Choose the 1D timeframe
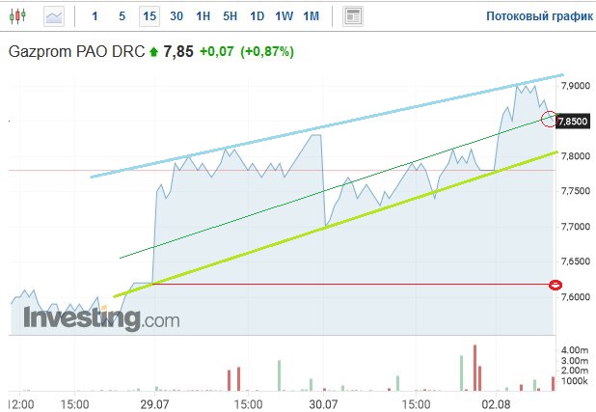The image size is (596, 412). click(257, 16)
